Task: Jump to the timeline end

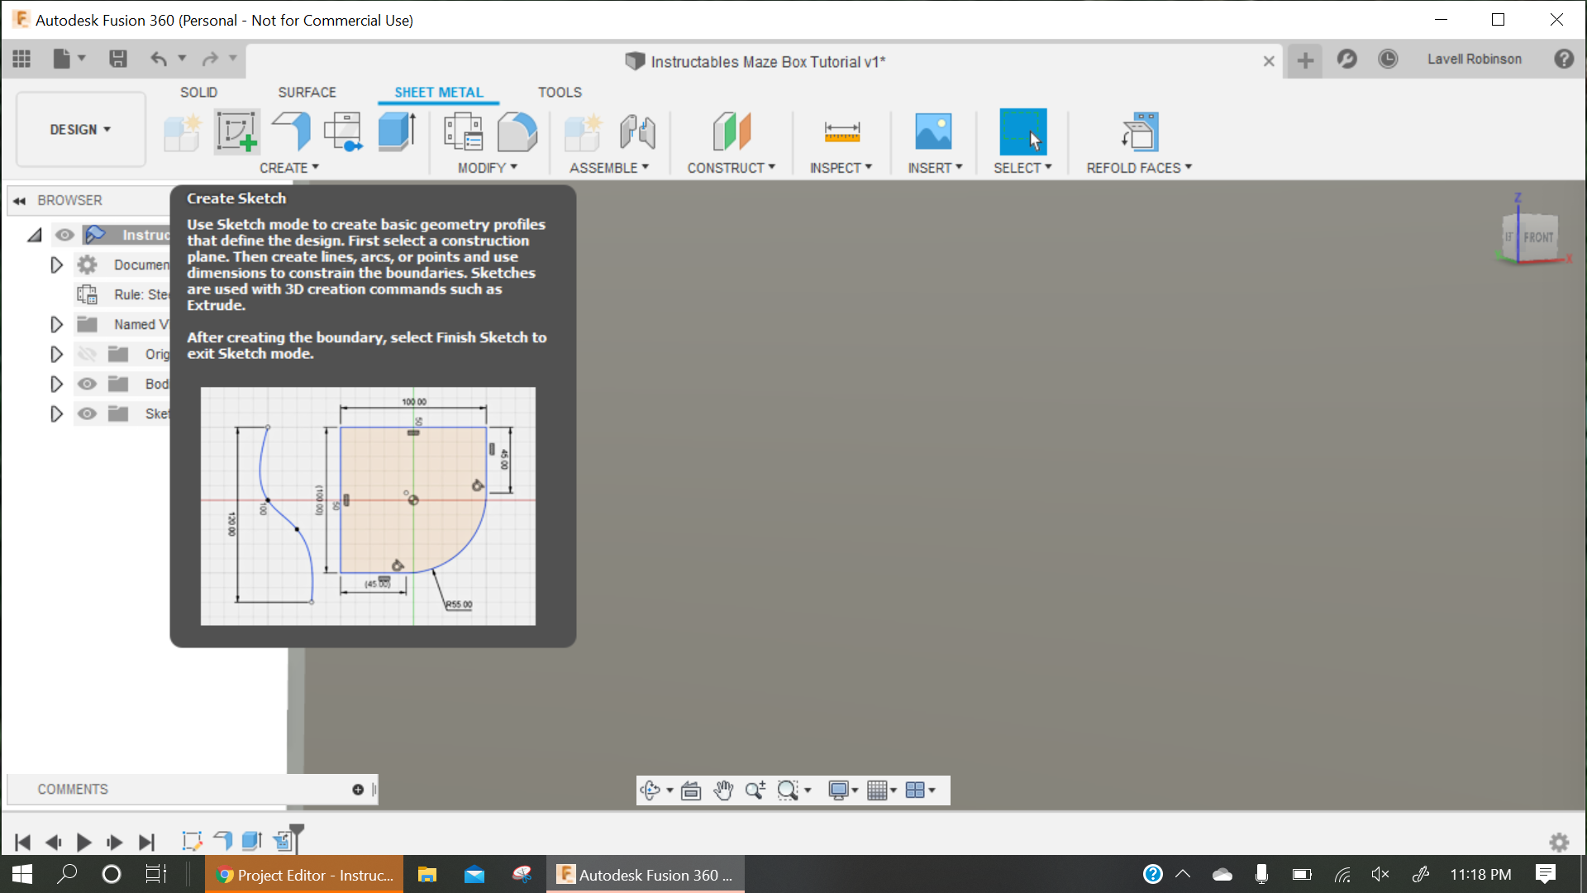Action: tap(146, 843)
